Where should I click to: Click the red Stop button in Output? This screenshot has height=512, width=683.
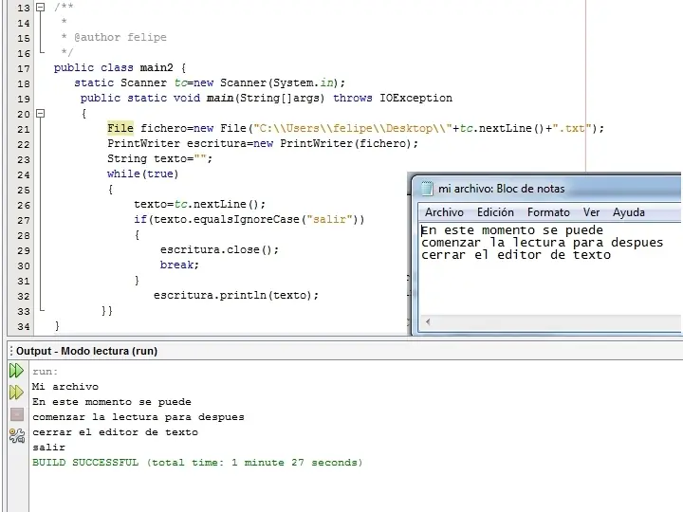(x=17, y=414)
